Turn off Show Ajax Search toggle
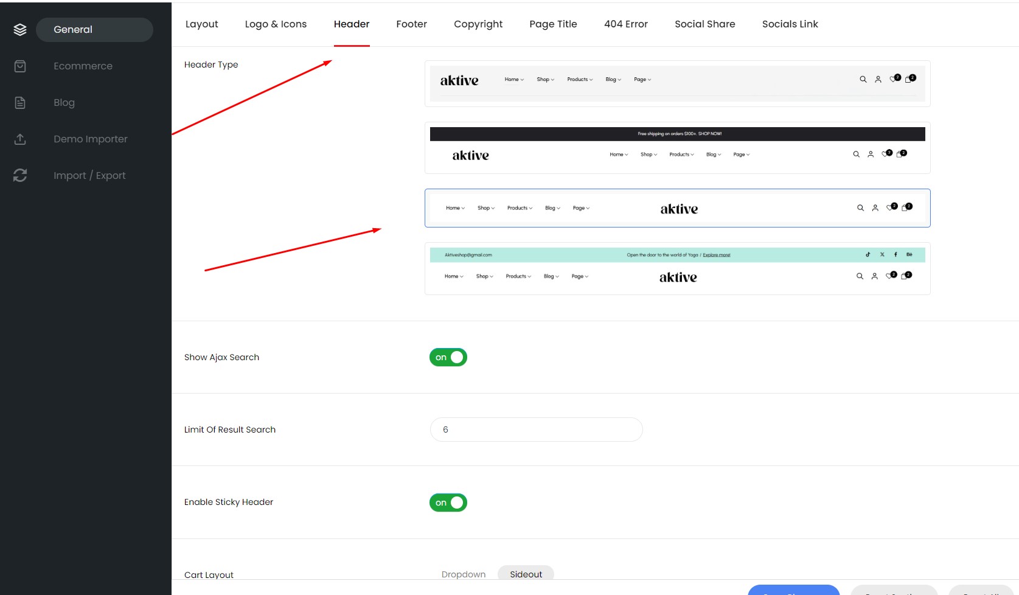The width and height of the screenshot is (1019, 595). (x=448, y=357)
